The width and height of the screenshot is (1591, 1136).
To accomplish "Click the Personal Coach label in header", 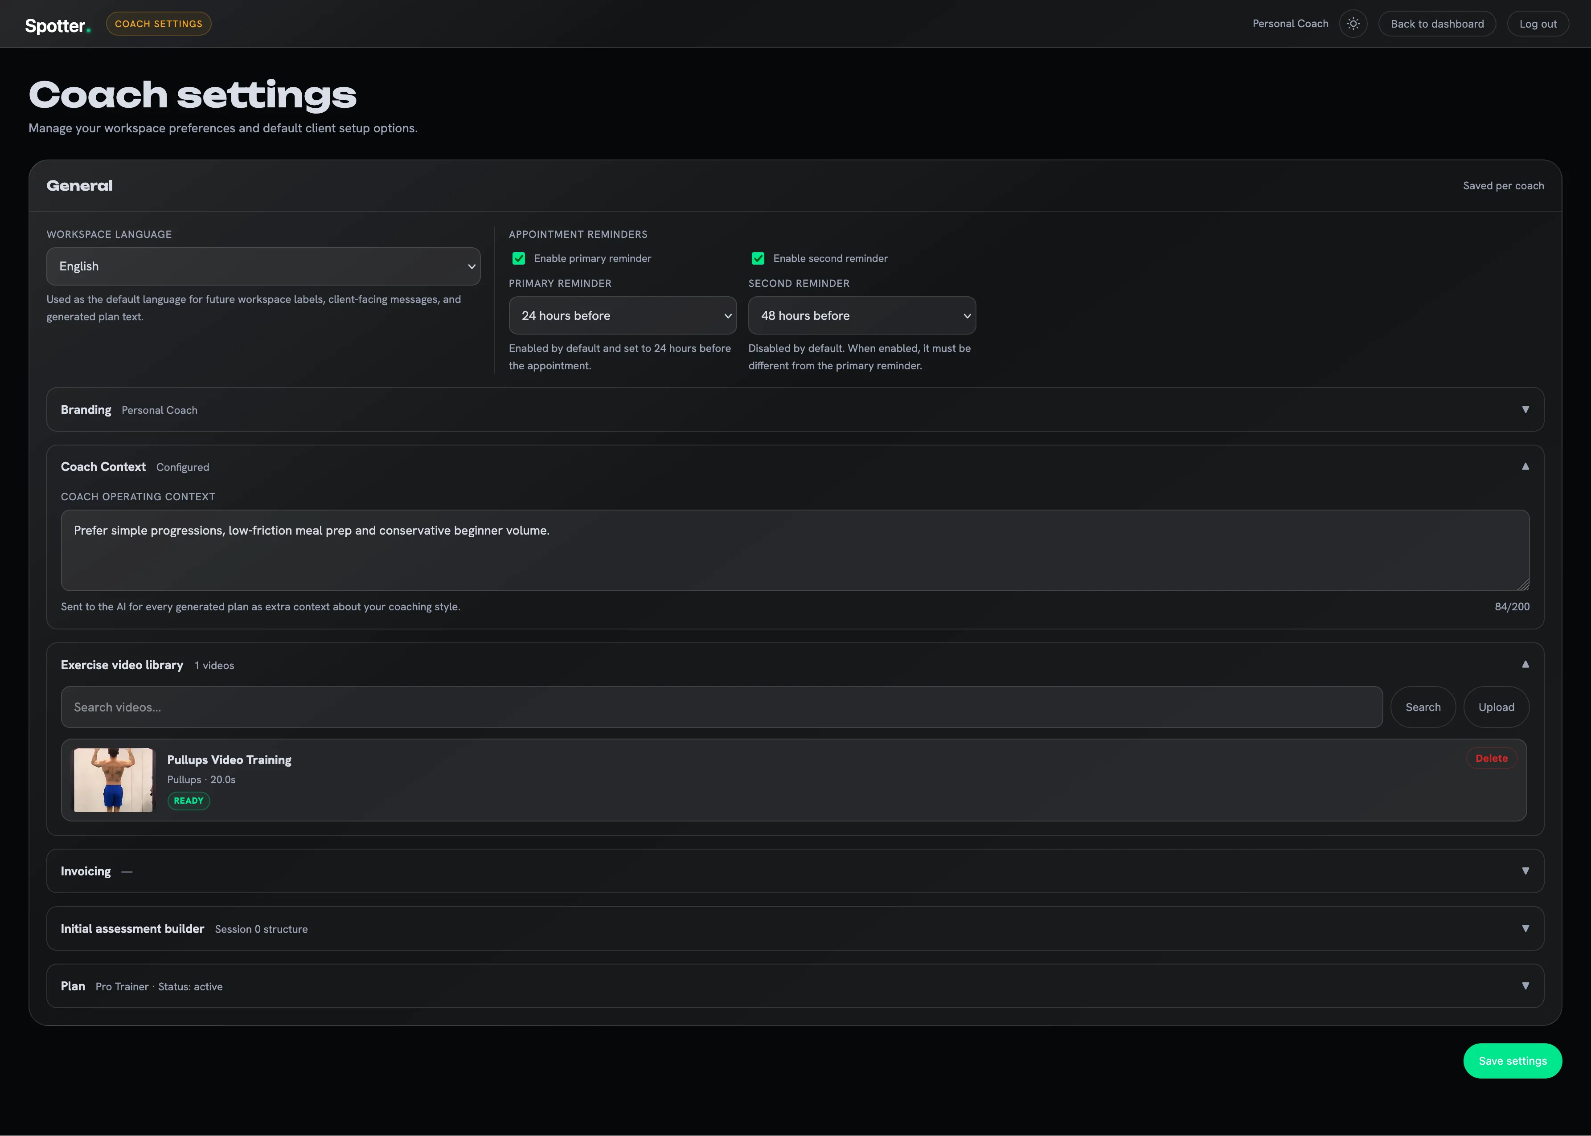I will tap(1290, 24).
